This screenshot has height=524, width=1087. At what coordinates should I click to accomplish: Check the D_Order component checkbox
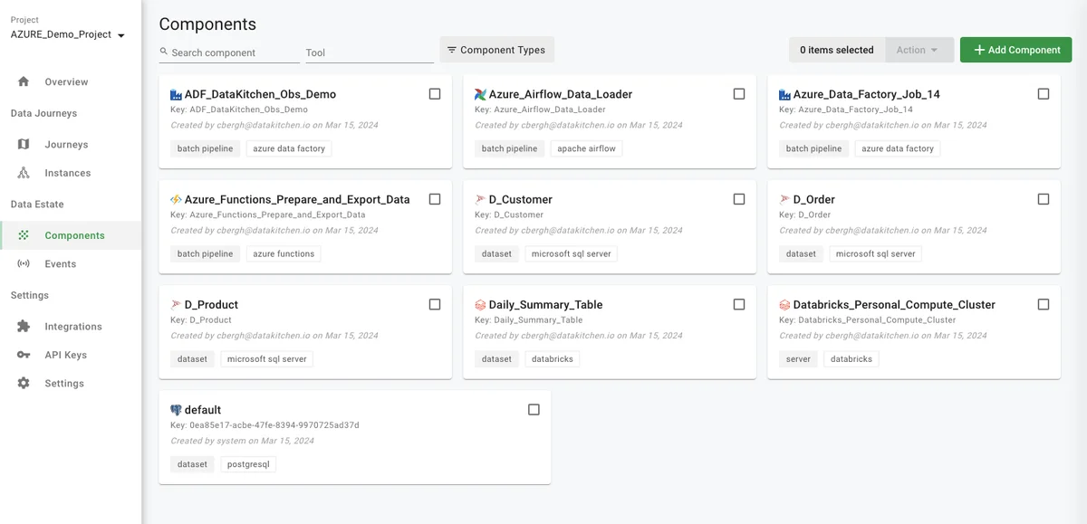[x=1044, y=199]
